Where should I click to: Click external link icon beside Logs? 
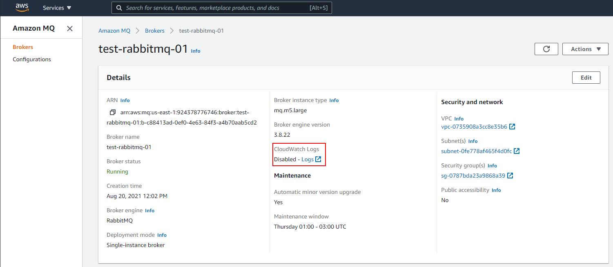coord(319,159)
